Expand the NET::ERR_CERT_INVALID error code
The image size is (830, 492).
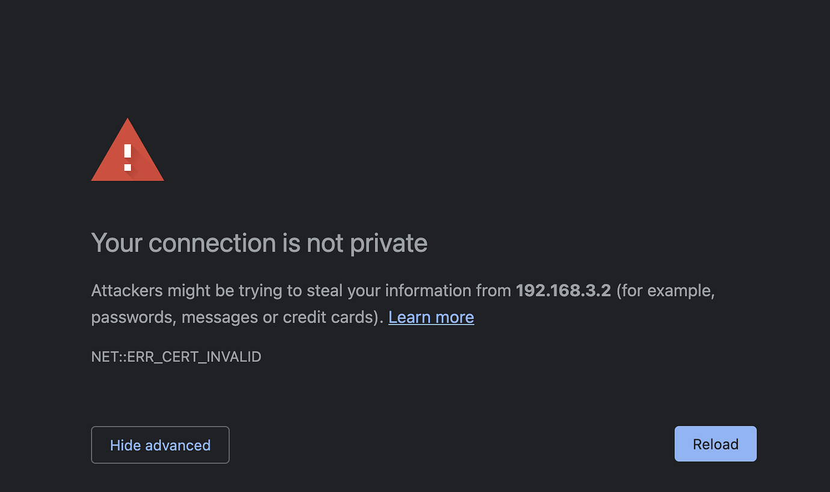pyautogui.click(x=176, y=357)
